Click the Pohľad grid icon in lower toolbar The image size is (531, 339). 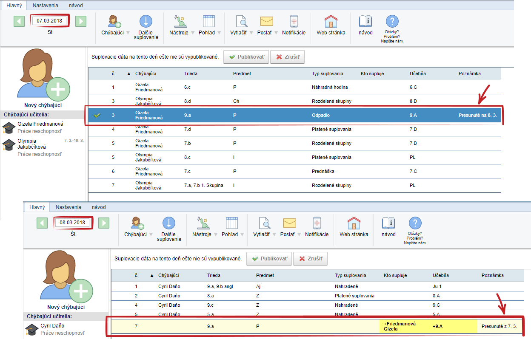point(231,223)
